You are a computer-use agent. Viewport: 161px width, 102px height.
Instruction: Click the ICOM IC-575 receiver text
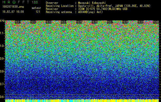103,9
